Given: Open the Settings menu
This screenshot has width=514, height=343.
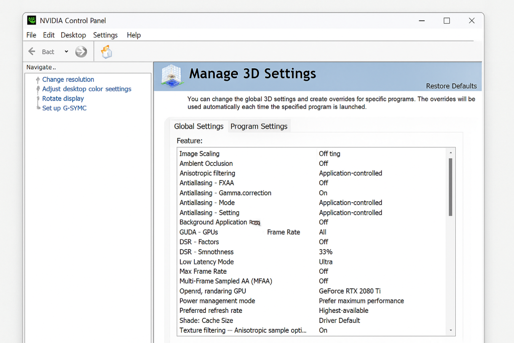Looking at the screenshot, I should pos(105,35).
